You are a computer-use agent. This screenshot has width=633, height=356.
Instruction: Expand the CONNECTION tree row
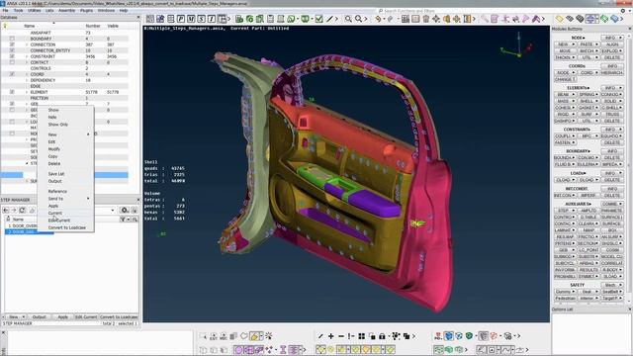[x=27, y=44]
